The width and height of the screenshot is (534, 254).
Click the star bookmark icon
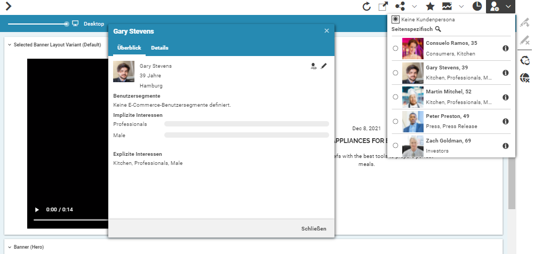(x=430, y=6)
